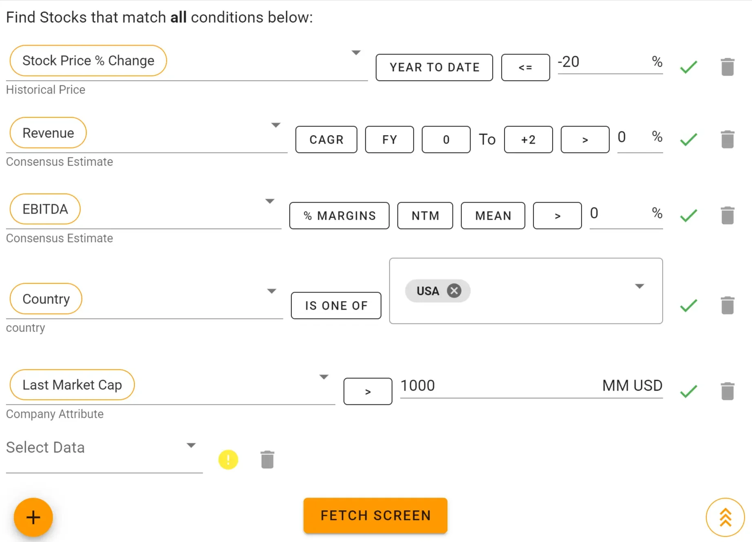
Task: Open the CAGR calculation selector
Action: (x=326, y=139)
